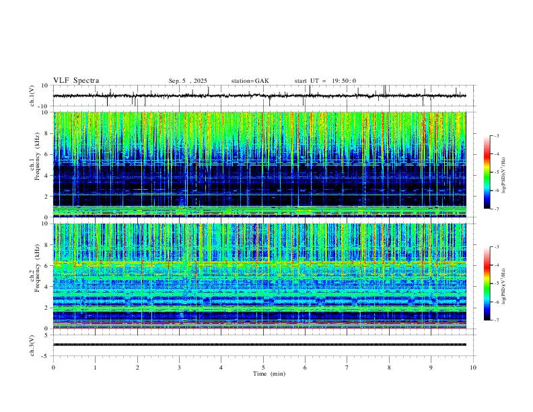Image resolution: width=533 pixels, height=412 pixels.
Task: Click the '6' kHz tick of ch.1 spectrogram
Action: click(x=46, y=154)
